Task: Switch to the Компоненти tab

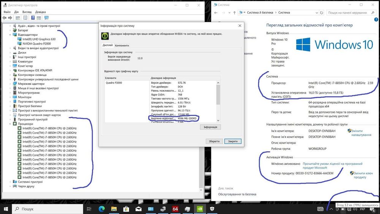Action: pyautogui.click(x=122, y=45)
